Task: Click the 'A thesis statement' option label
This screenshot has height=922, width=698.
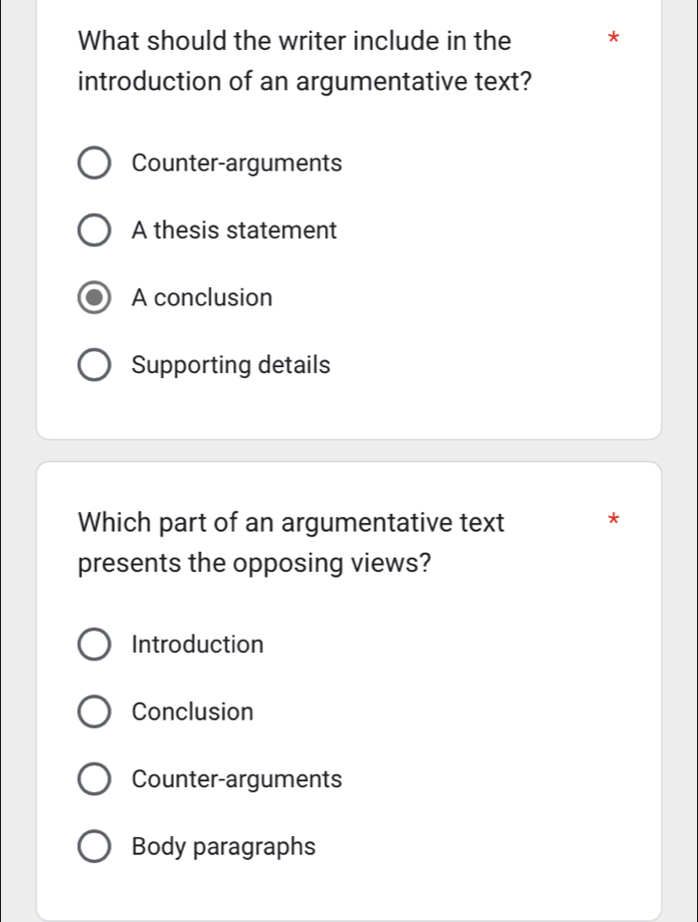Action: tap(234, 230)
